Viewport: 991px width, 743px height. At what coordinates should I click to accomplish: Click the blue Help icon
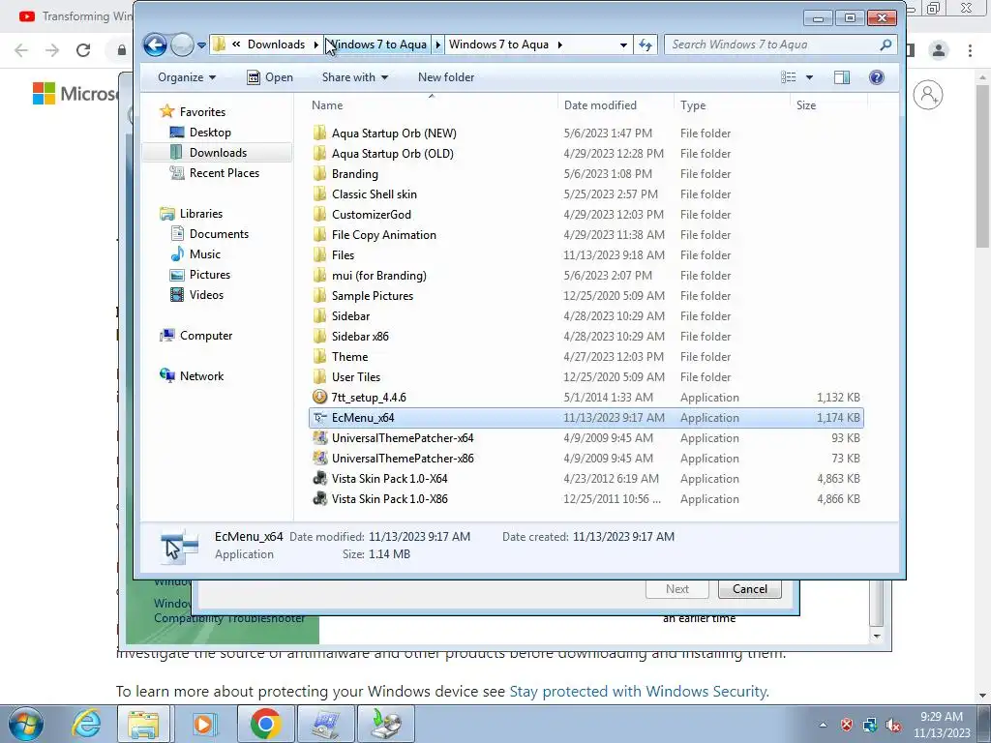click(877, 77)
